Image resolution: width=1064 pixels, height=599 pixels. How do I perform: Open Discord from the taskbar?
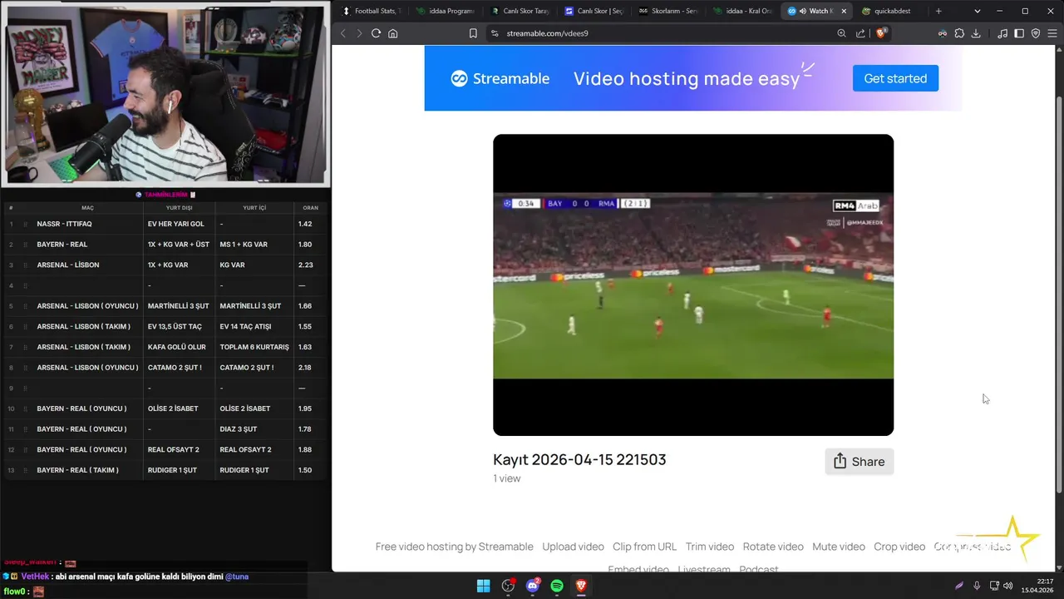[533, 586]
